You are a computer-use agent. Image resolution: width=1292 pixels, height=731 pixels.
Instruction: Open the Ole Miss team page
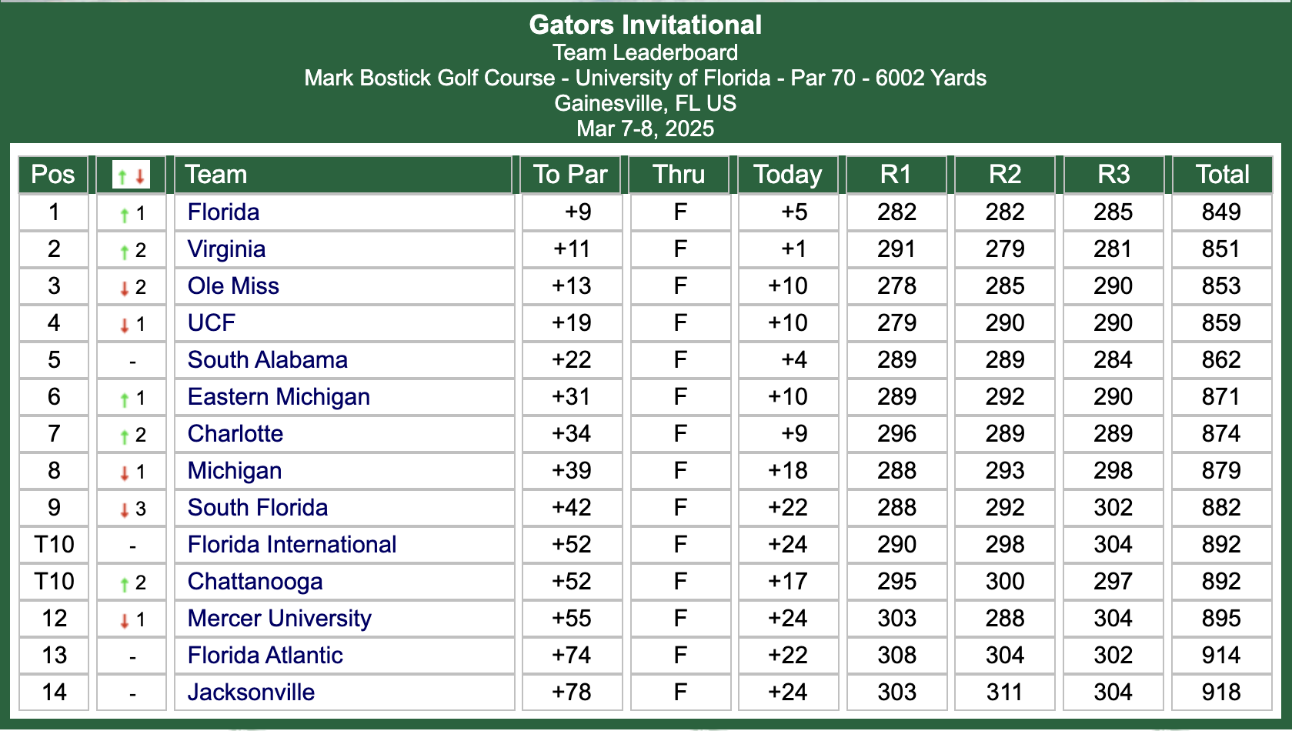point(233,286)
